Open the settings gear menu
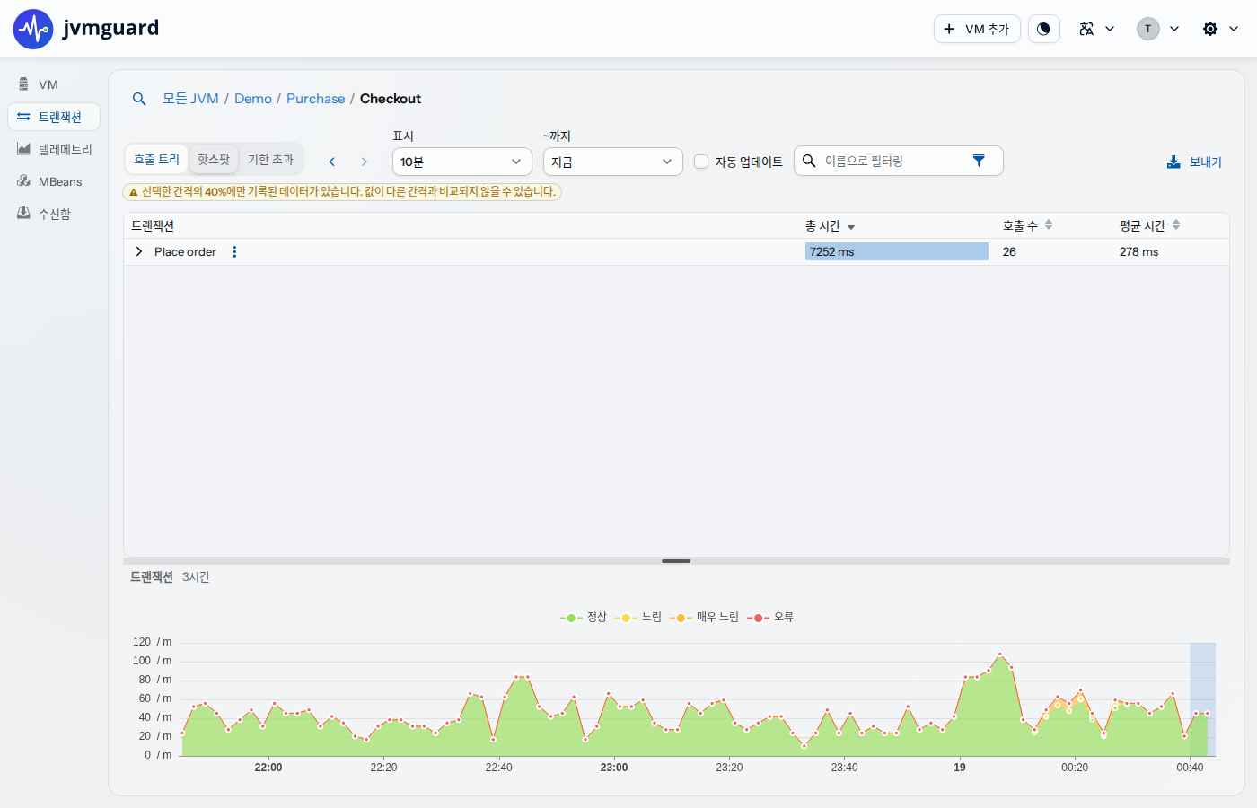The height and width of the screenshot is (808, 1257). [1220, 29]
